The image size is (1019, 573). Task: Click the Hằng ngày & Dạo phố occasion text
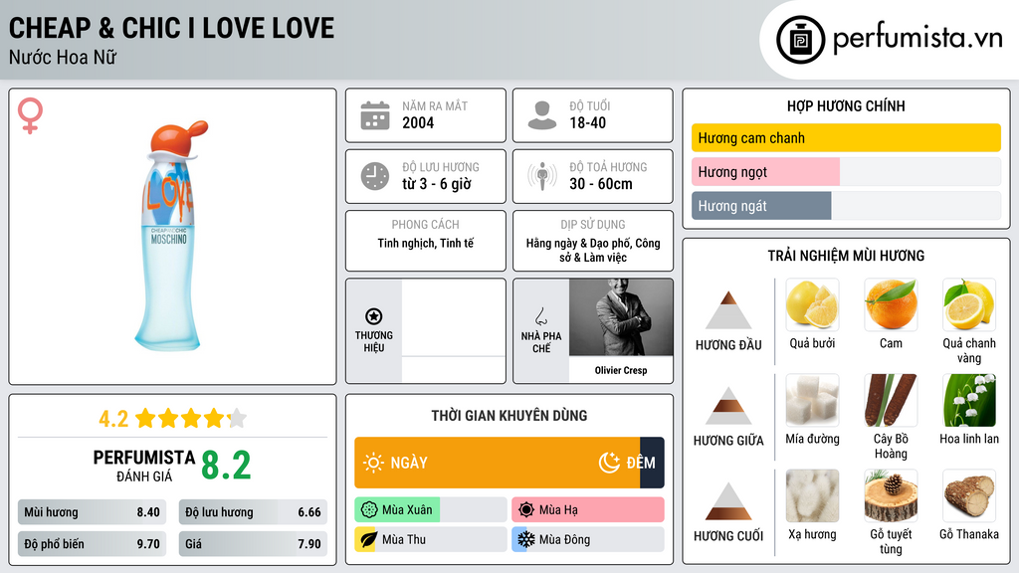[593, 250]
